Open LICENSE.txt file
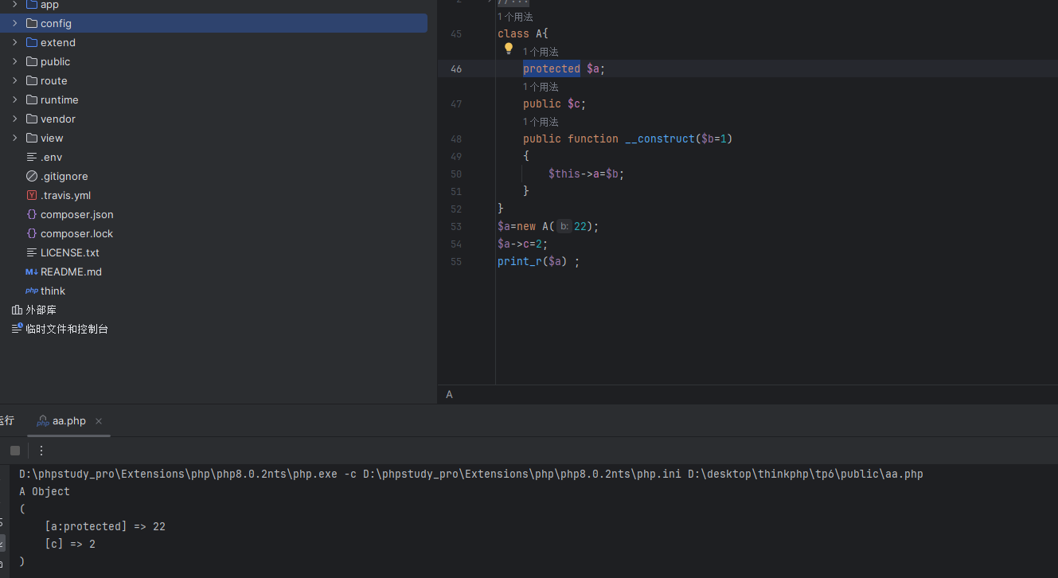Screen dimensions: 1058x578 point(70,252)
